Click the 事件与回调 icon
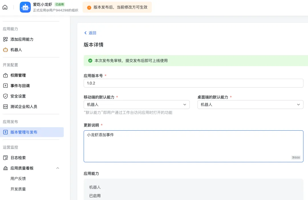Viewport: 308px width, 200px height. (5, 86)
